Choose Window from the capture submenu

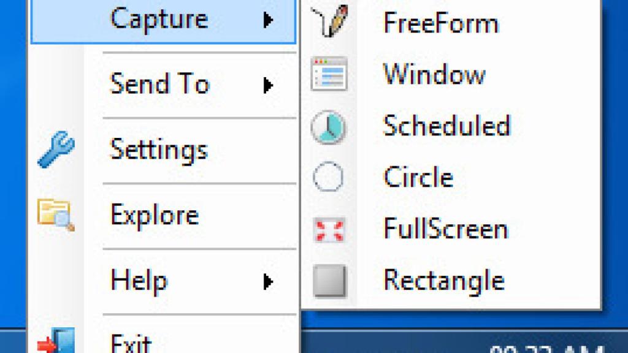434,75
